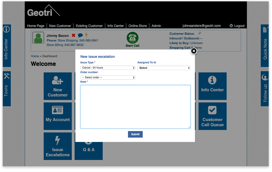Close the New issue escalation dialog
This screenshot has width=272, height=172.
click(x=194, y=51)
